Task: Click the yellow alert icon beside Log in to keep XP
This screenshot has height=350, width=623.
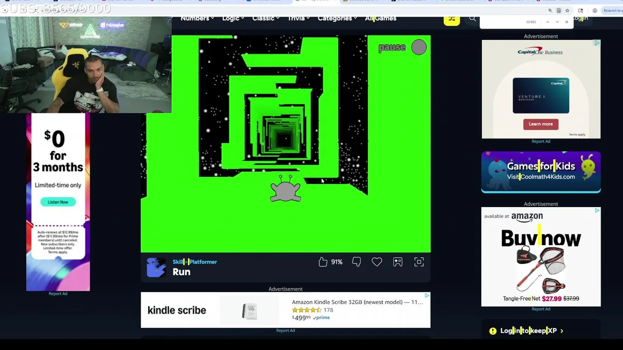Action: [493, 331]
